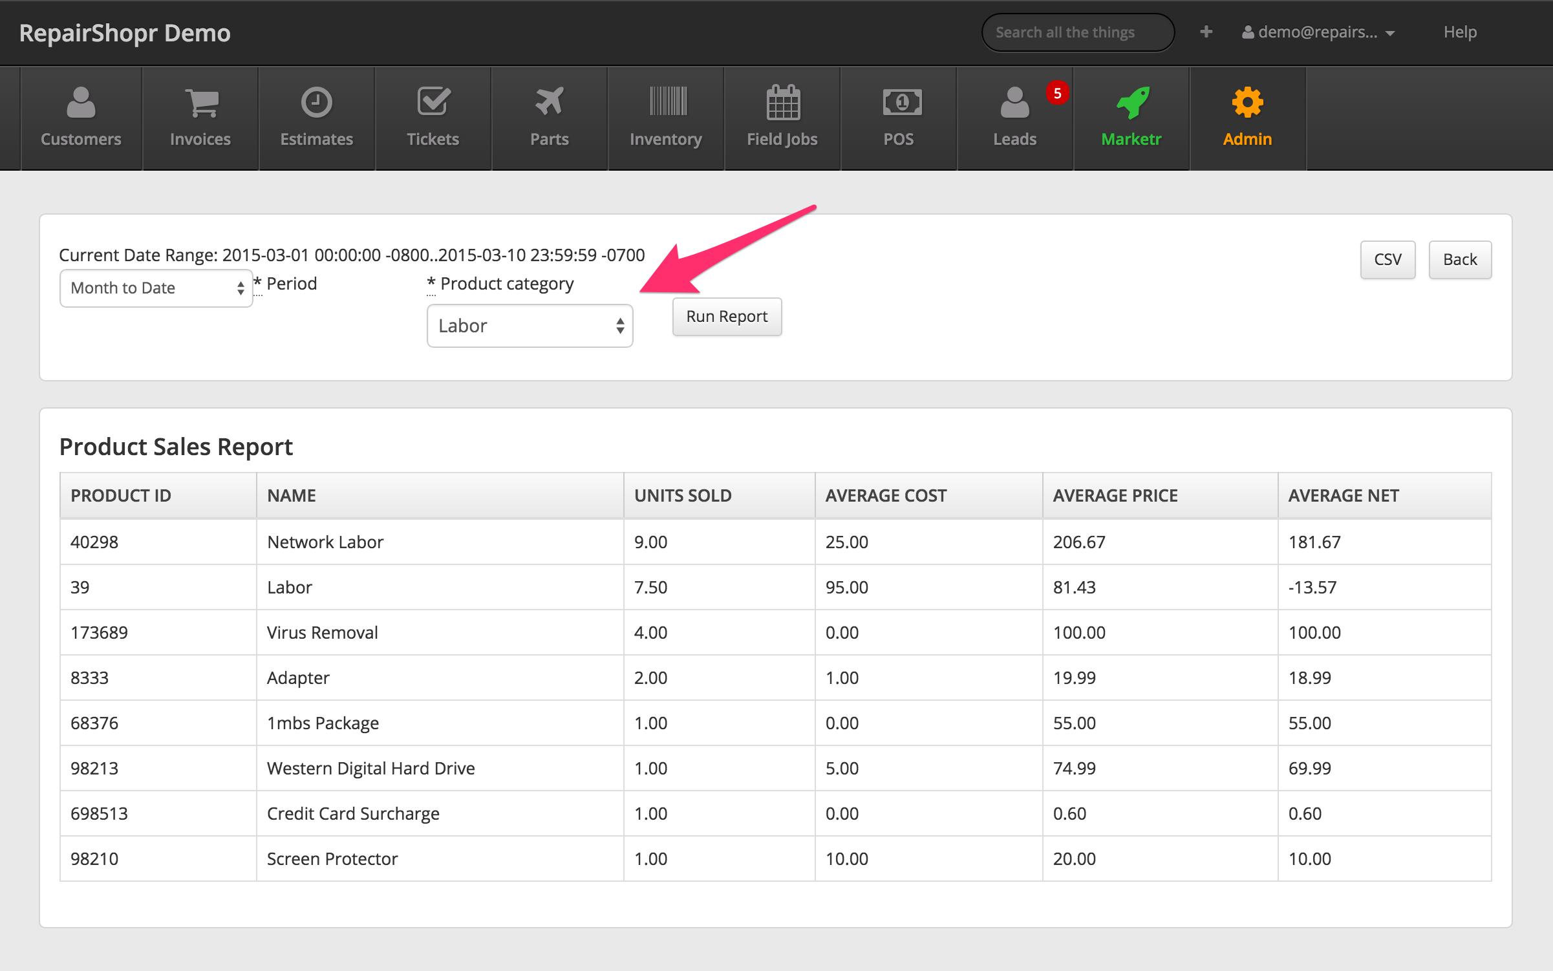Open Marketr rocket icon
The height and width of the screenshot is (971, 1553).
coord(1132,102)
